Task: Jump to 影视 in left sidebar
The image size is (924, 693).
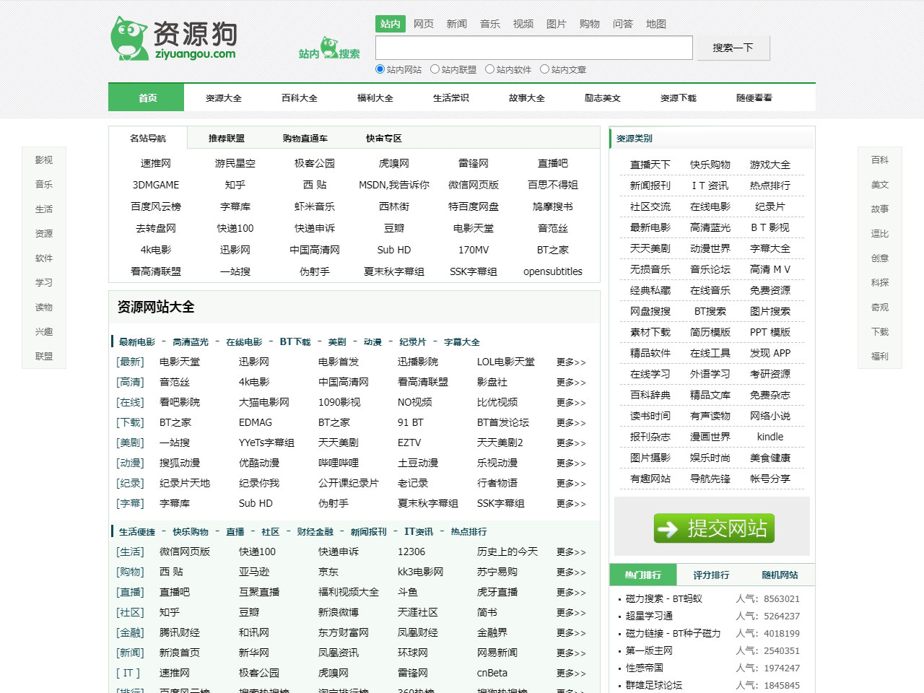Action: pyautogui.click(x=44, y=160)
